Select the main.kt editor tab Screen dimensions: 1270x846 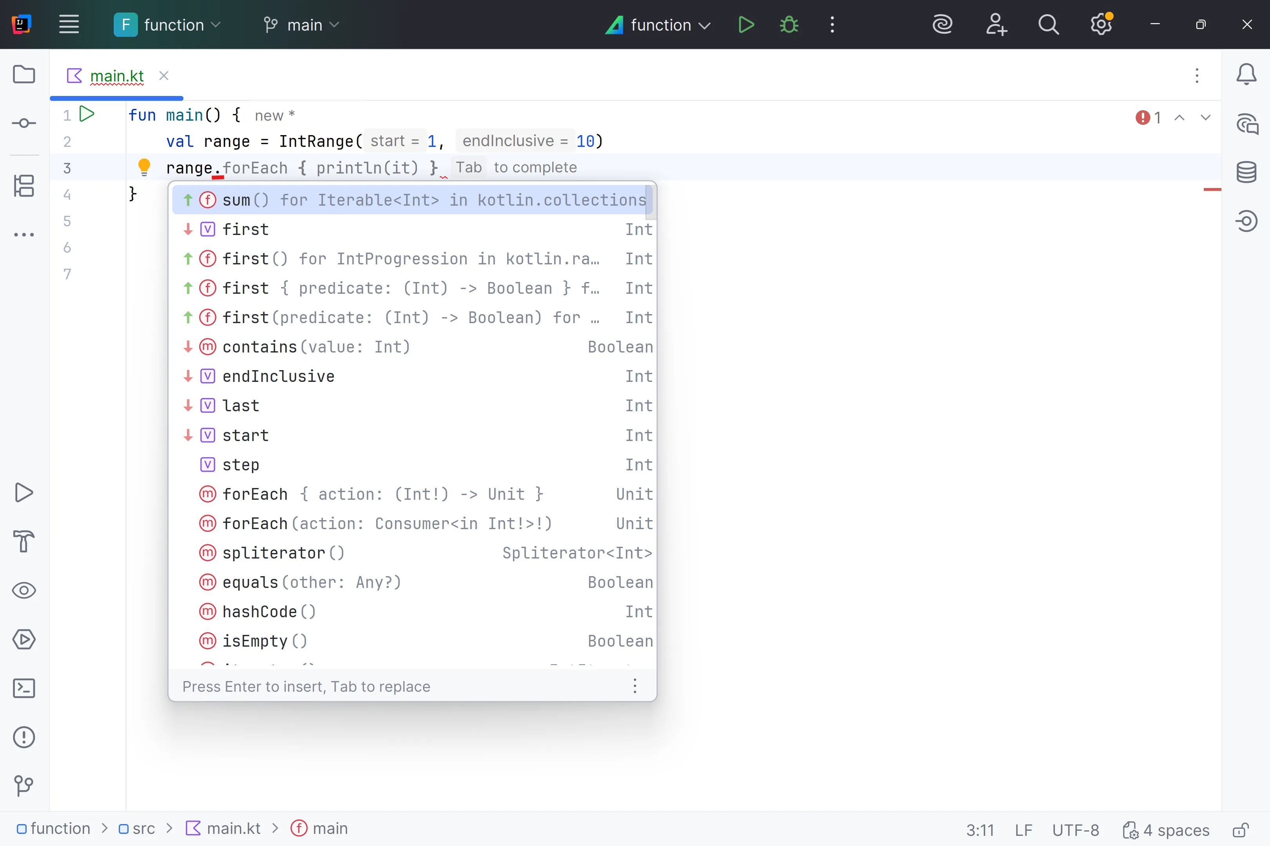(x=117, y=76)
